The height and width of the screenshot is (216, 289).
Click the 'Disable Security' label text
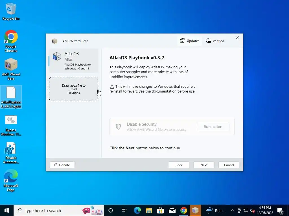click(x=142, y=124)
